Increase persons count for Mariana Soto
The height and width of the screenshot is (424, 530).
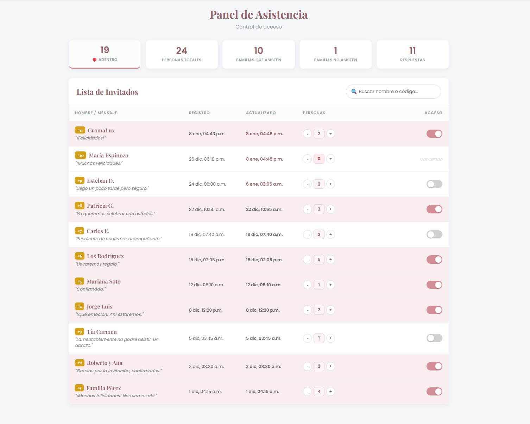tap(330, 285)
